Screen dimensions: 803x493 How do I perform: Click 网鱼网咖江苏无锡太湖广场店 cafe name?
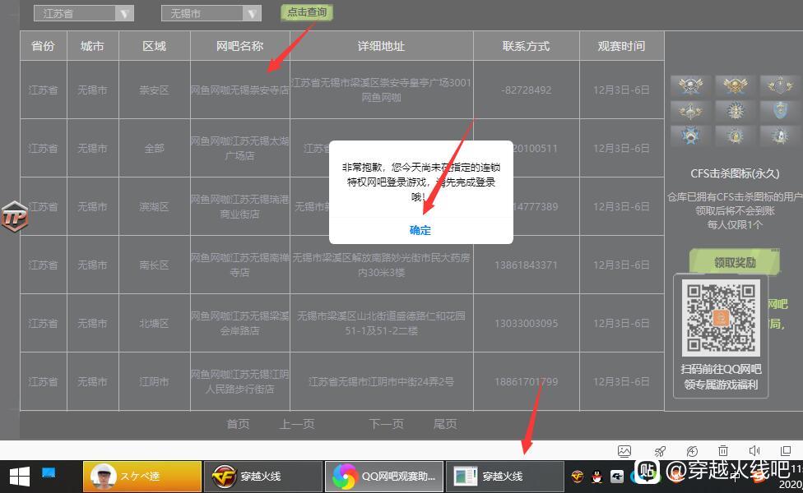coord(239,148)
